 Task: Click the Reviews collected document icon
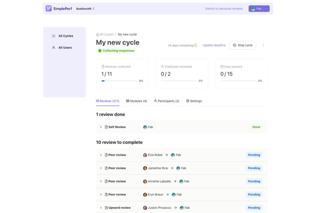click(x=103, y=67)
